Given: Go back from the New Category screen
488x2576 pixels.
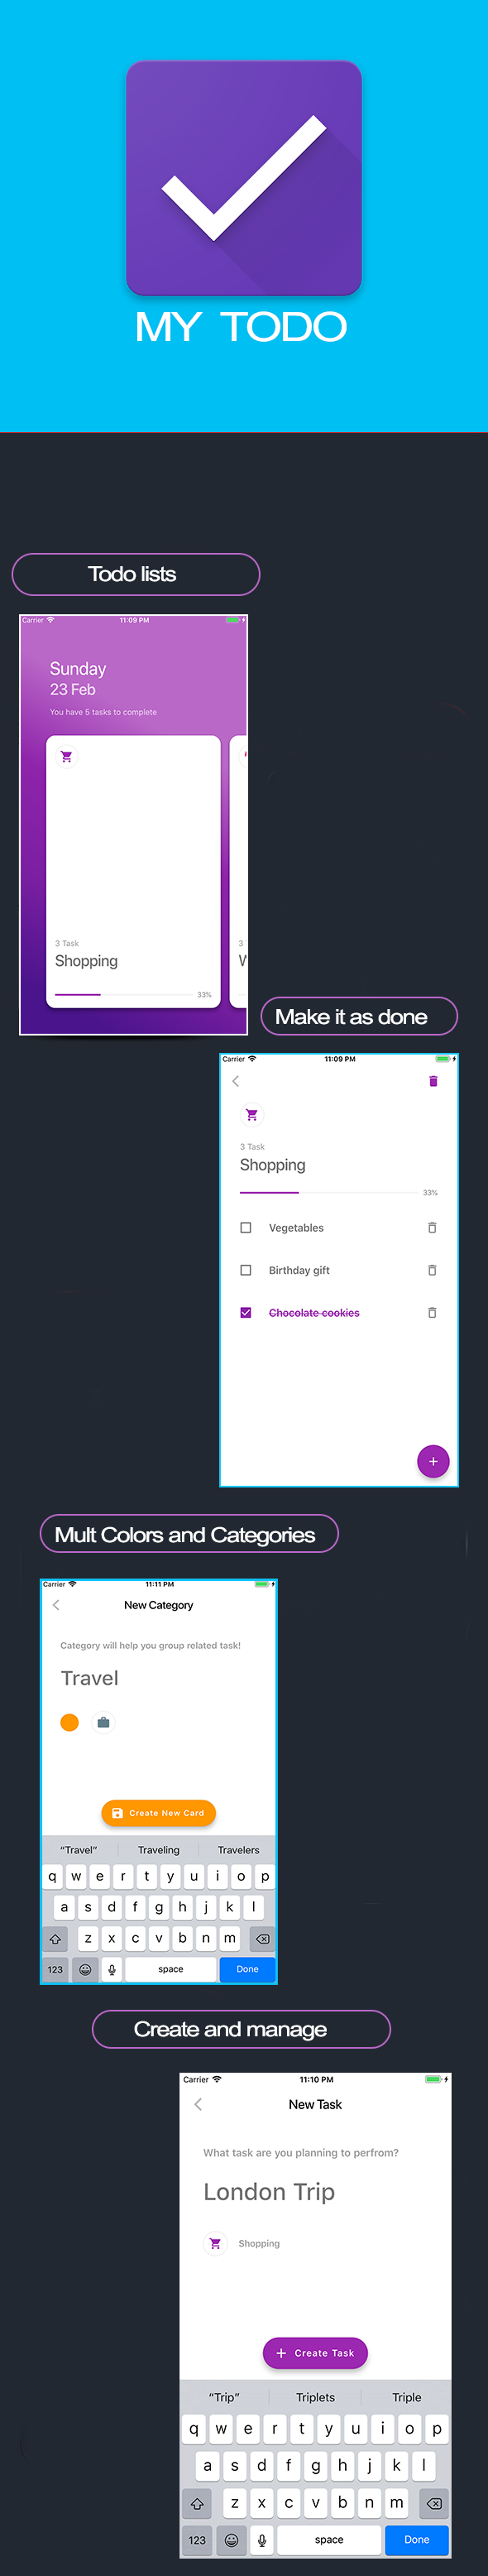Looking at the screenshot, I should coord(56,1605).
